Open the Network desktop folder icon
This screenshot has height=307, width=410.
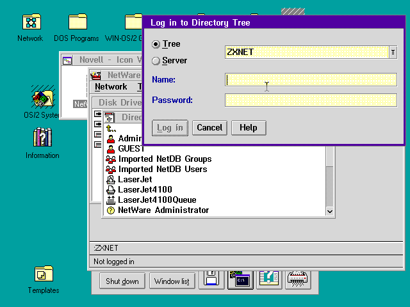(x=31, y=22)
